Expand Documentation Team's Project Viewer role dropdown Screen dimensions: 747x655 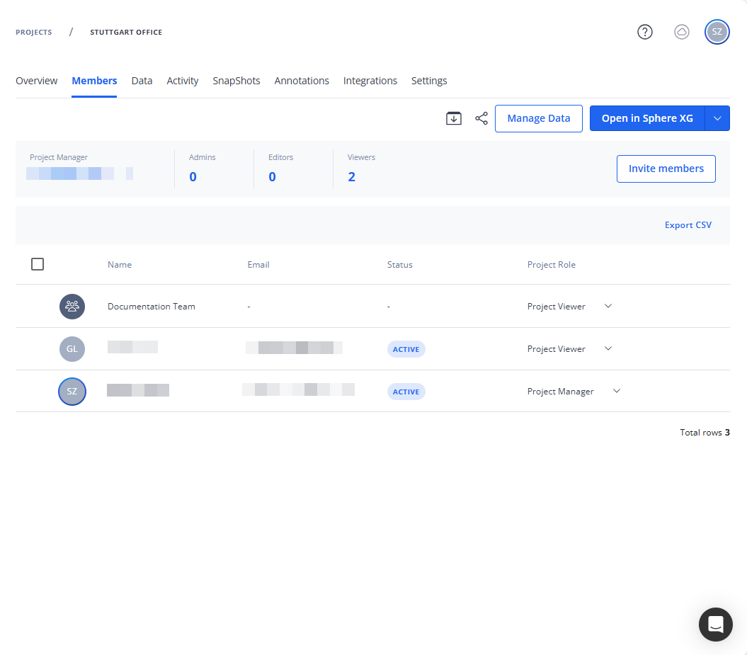(x=608, y=306)
